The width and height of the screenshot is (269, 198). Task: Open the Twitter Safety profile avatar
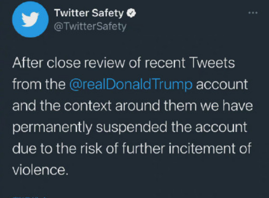tap(30, 19)
